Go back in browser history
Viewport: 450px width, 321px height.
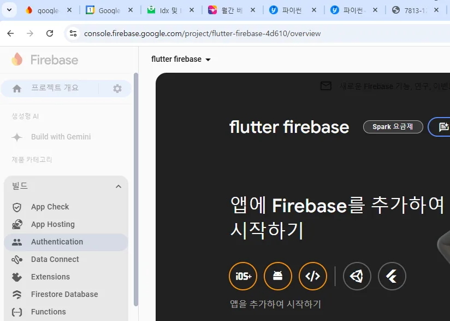[x=10, y=33]
